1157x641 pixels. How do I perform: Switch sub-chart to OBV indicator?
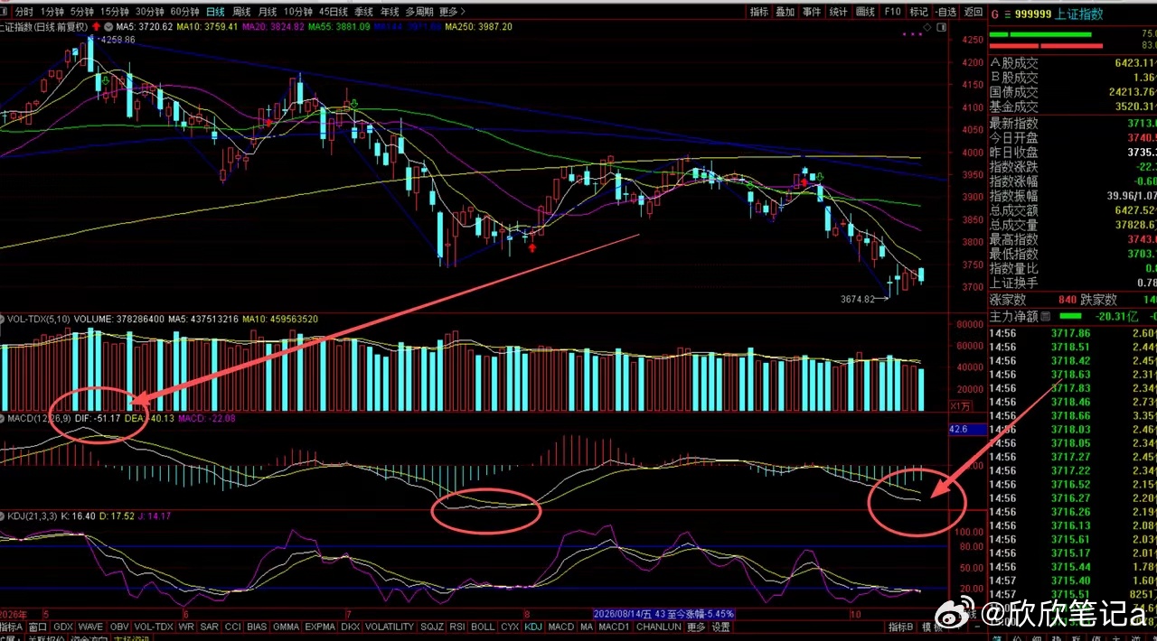click(119, 627)
